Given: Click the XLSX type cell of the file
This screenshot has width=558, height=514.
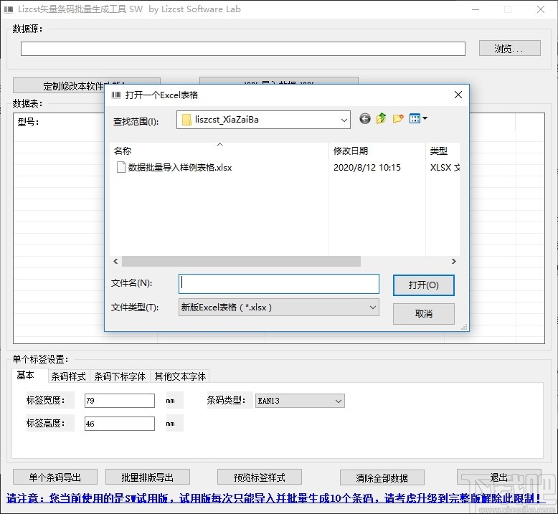Looking at the screenshot, I should [x=445, y=168].
